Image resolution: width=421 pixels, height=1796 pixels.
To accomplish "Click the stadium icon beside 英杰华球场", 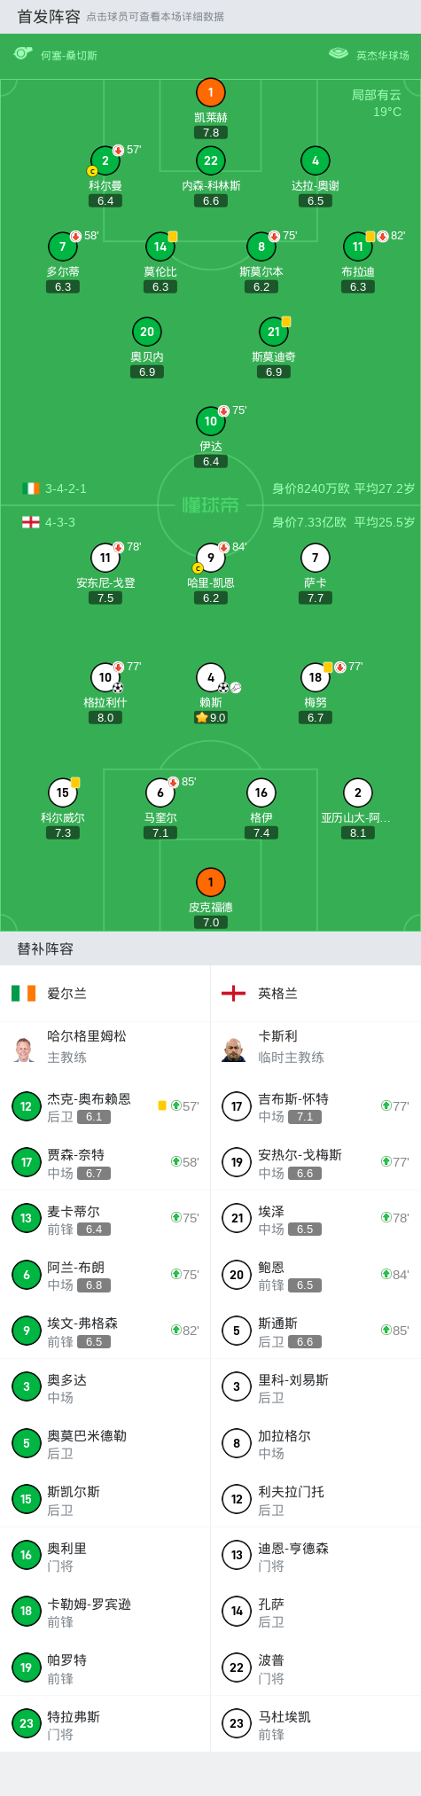I will [x=339, y=53].
